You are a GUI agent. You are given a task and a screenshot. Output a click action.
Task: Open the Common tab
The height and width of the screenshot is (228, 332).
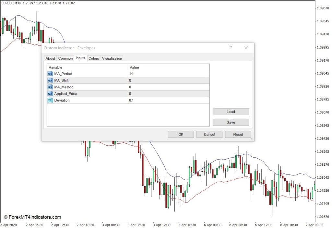(x=65, y=58)
